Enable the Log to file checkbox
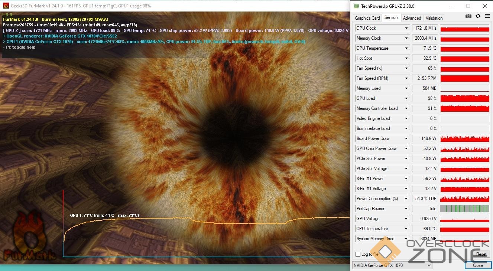 point(358,254)
